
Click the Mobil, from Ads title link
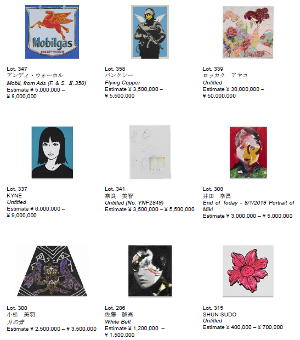[x=47, y=83]
